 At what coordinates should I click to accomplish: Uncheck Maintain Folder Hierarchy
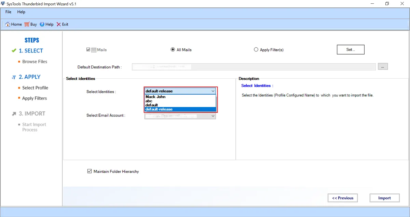90,171
